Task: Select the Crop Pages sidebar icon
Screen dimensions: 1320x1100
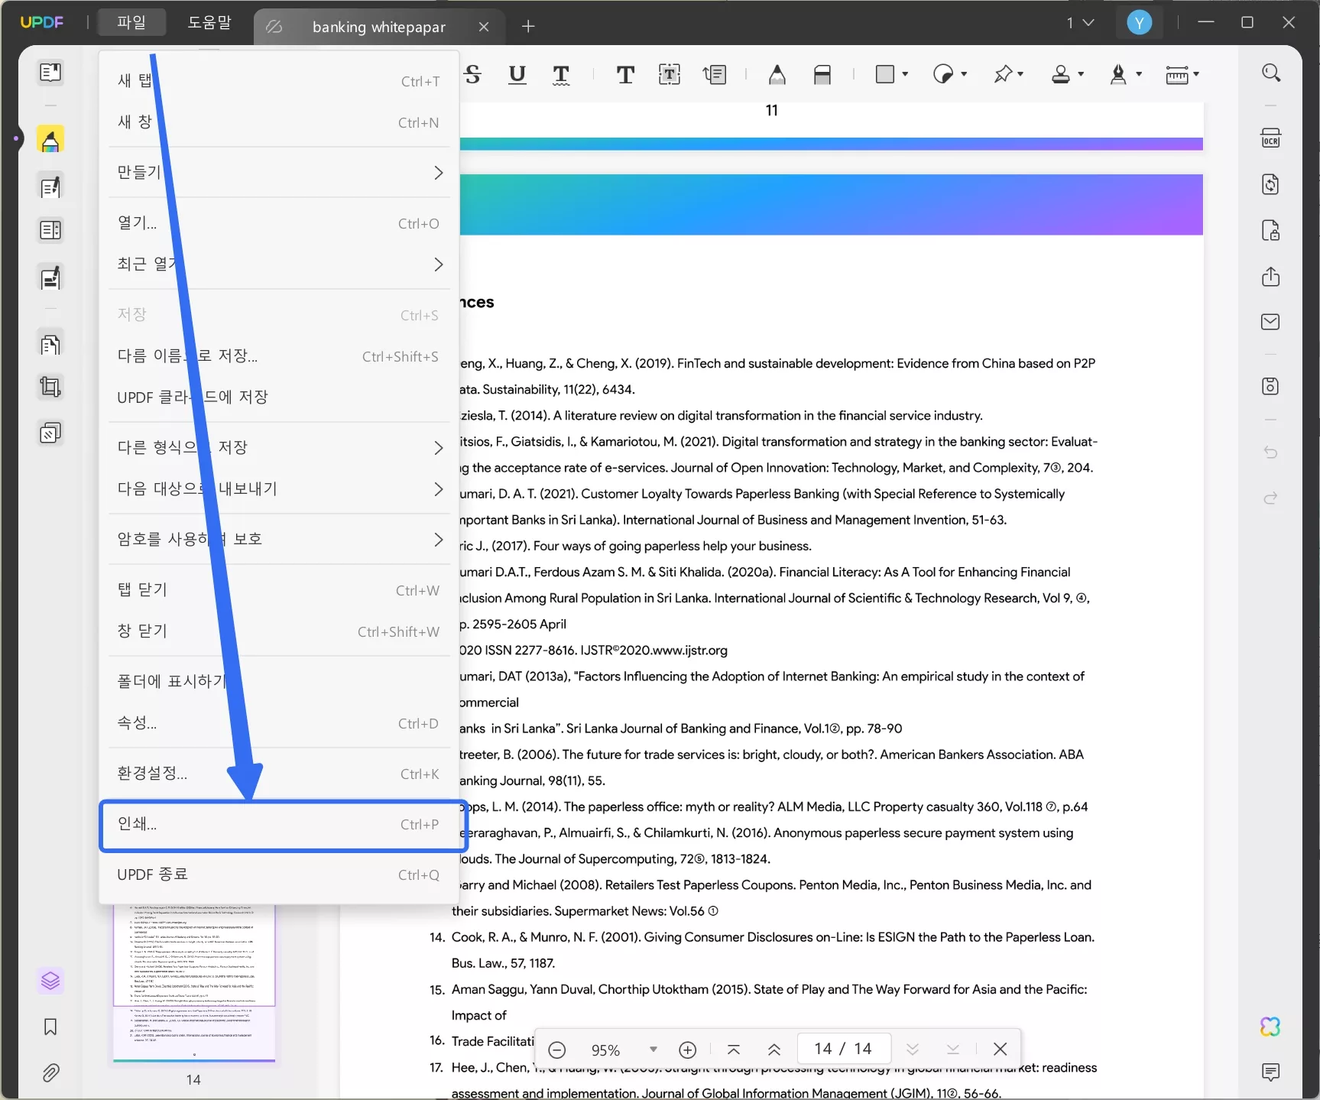Action: click(x=50, y=388)
